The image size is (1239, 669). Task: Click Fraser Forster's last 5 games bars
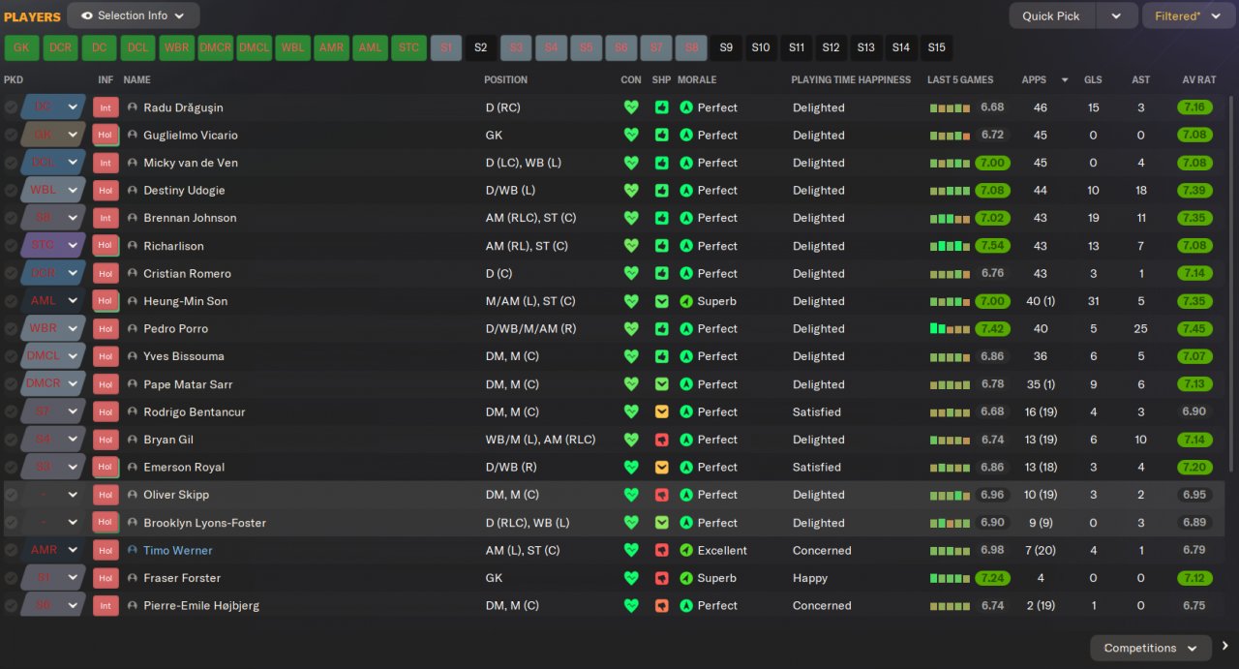(950, 578)
